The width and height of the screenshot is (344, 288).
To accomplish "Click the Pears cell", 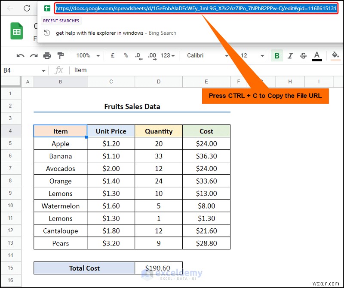I will pyautogui.click(x=60, y=243).
